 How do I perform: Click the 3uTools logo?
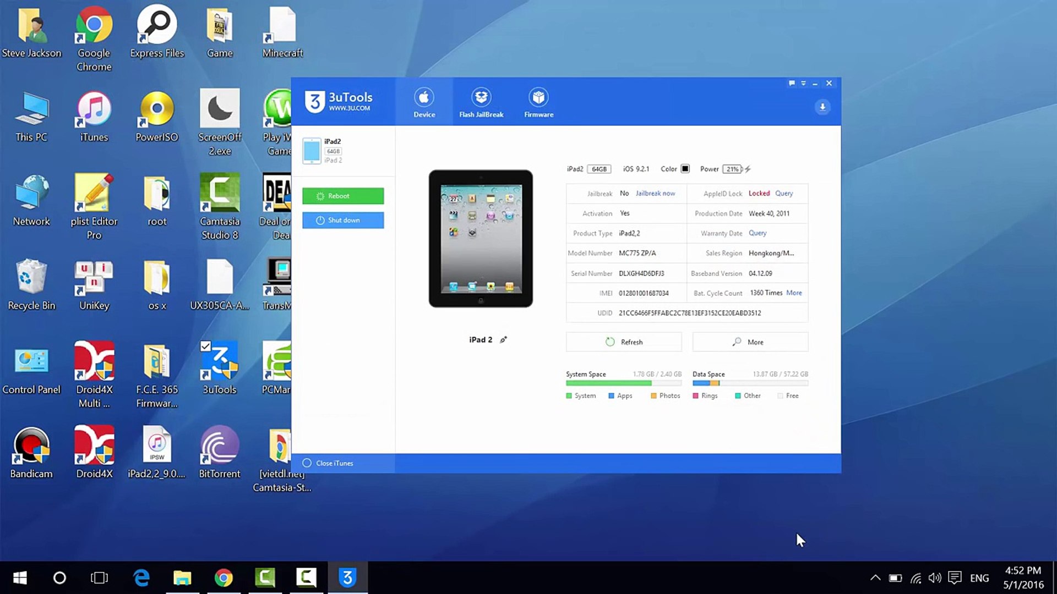(x=339, y=102)
